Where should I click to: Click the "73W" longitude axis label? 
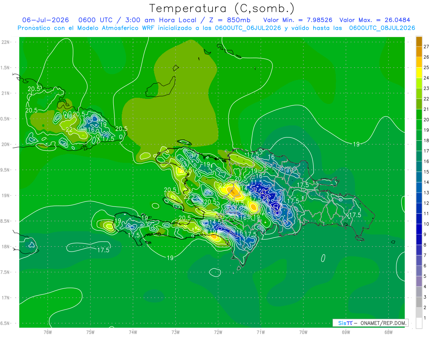tap(175, 332)
